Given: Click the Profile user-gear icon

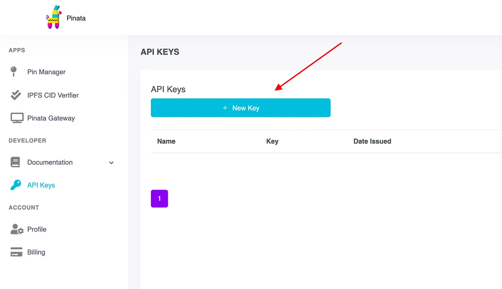Looking at the screenshot, I should (x=16, y=229).
